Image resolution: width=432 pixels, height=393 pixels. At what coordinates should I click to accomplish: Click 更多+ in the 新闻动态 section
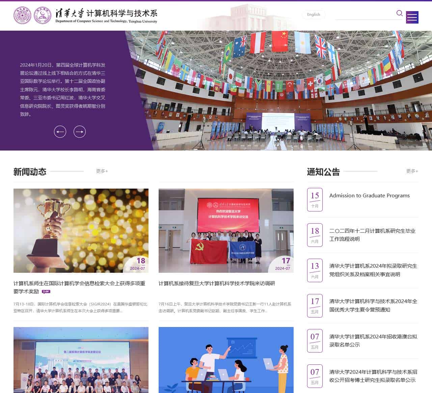click(101, 171)
